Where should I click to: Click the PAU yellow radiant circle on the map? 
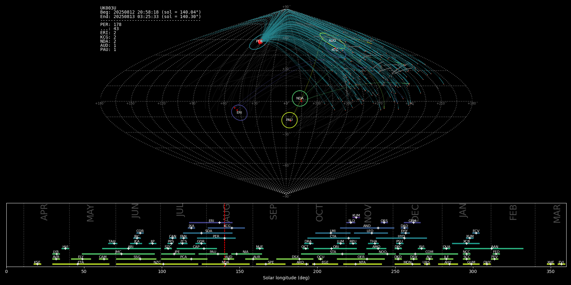289,120
